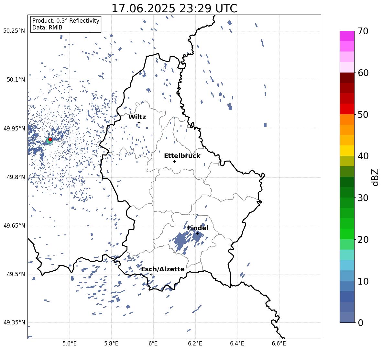Viewport: 383px width, 350px height.
Task: Click the 0 tick on the colorbar
Action: pyautogui.click(x=360, y=322)
